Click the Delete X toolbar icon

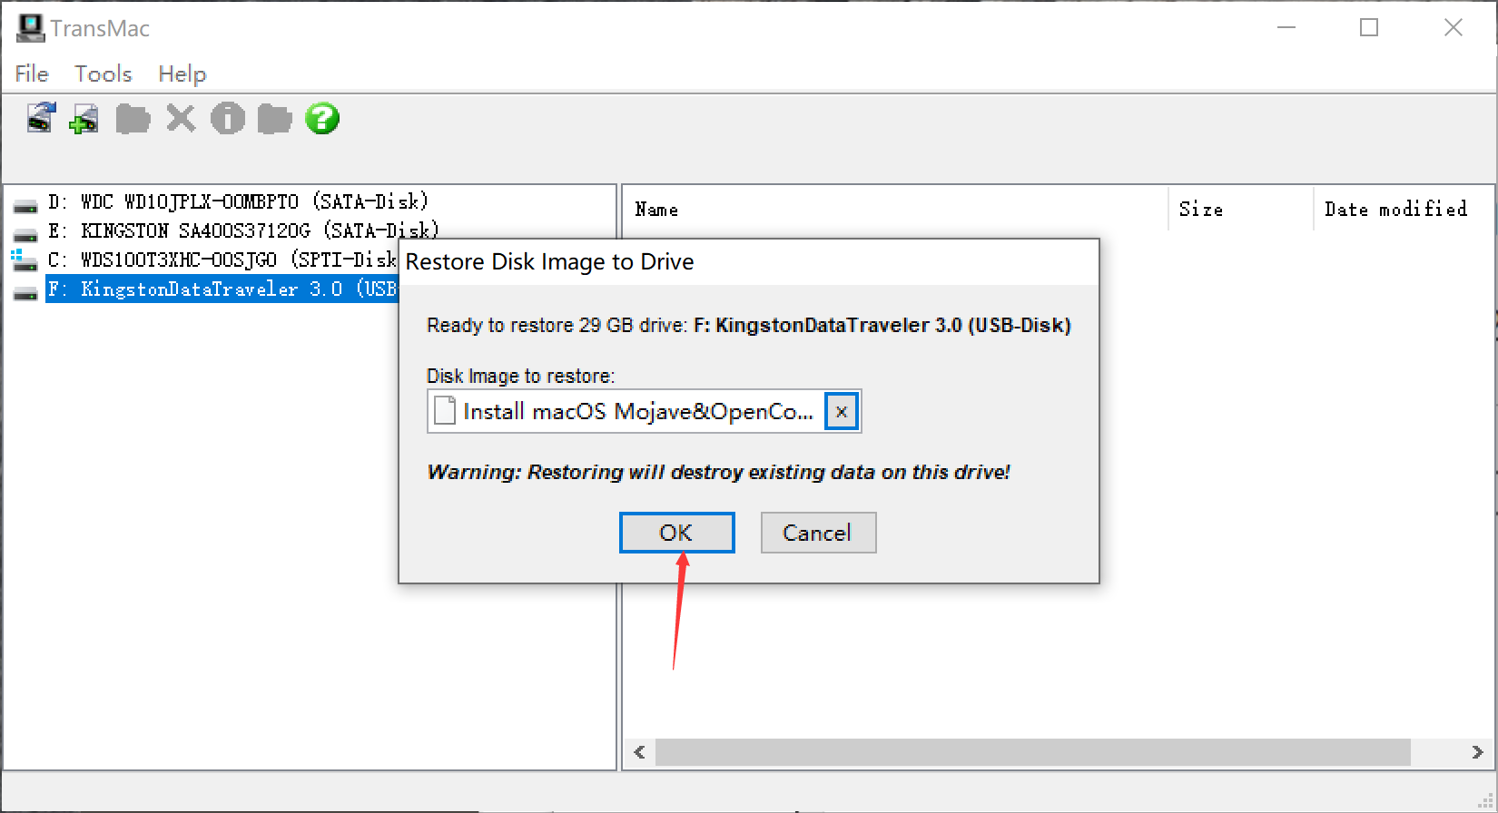[181, 118]
